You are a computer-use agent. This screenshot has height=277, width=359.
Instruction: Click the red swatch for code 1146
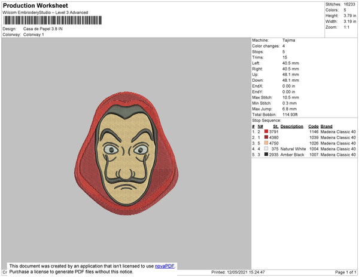266,132
